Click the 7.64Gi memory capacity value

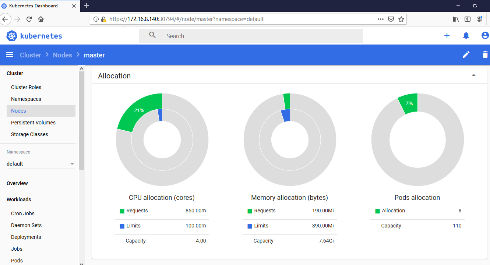(326, 241)
